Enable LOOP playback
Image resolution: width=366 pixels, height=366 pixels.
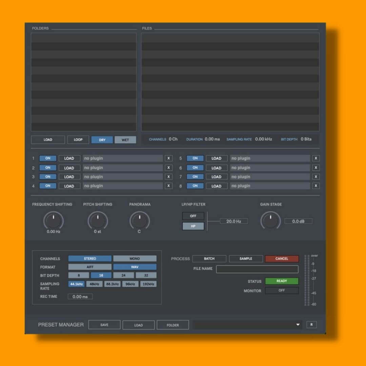click(x=78, y=140)
